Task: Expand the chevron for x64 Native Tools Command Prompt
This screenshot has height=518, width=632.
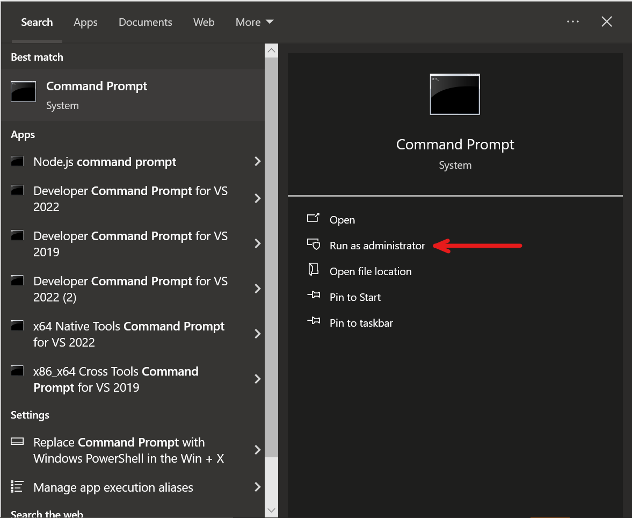Action: pyautogui.click(x=258, y=334)
